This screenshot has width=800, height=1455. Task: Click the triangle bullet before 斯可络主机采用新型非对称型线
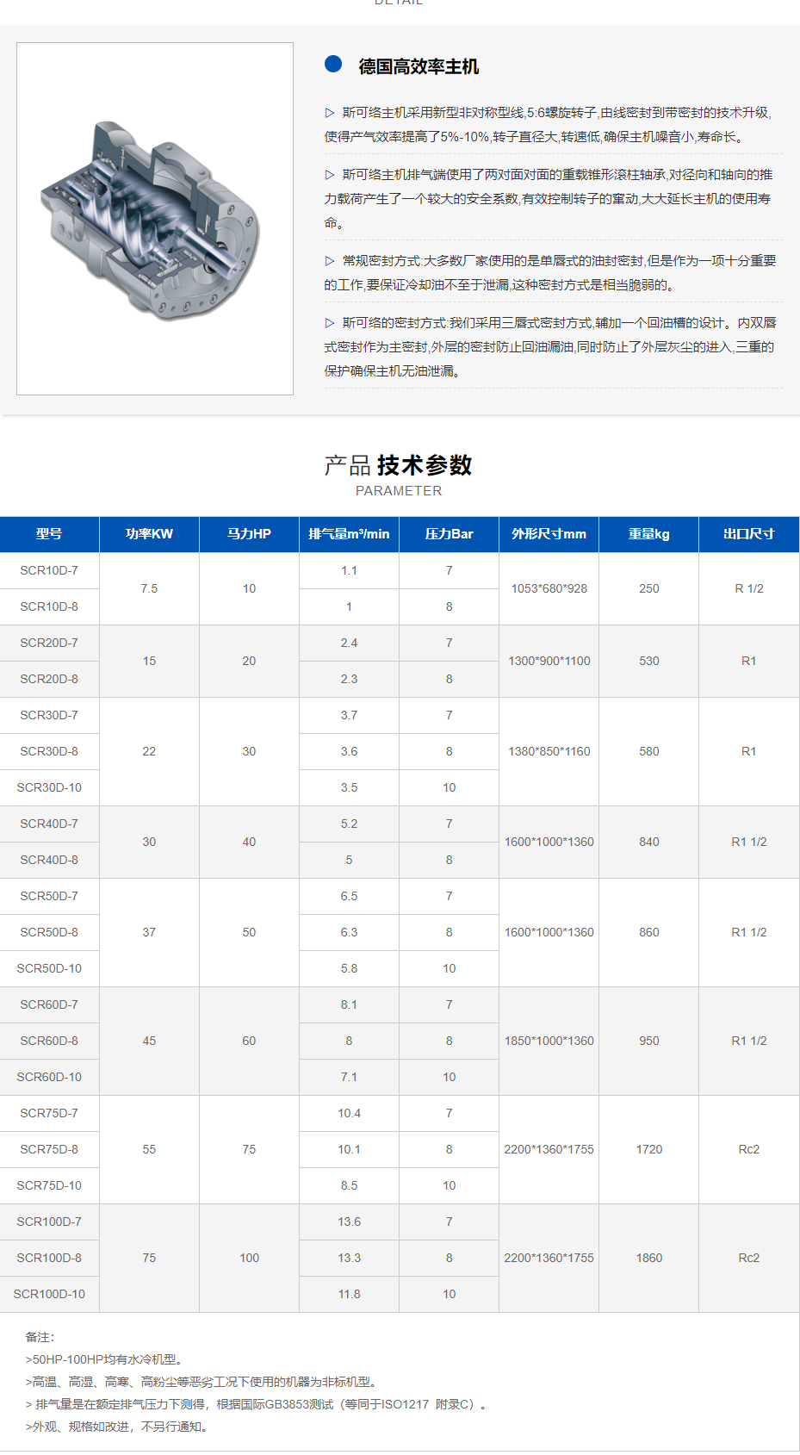(330, 113)
